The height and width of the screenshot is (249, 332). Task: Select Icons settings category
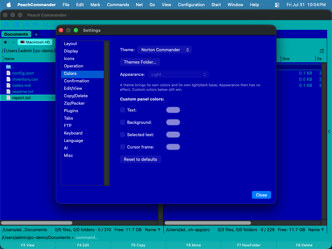(83, 58)
